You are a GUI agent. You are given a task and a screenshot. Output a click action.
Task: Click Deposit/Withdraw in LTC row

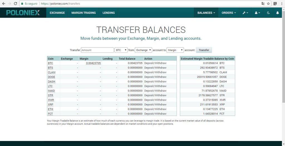(x=155, y=86)
